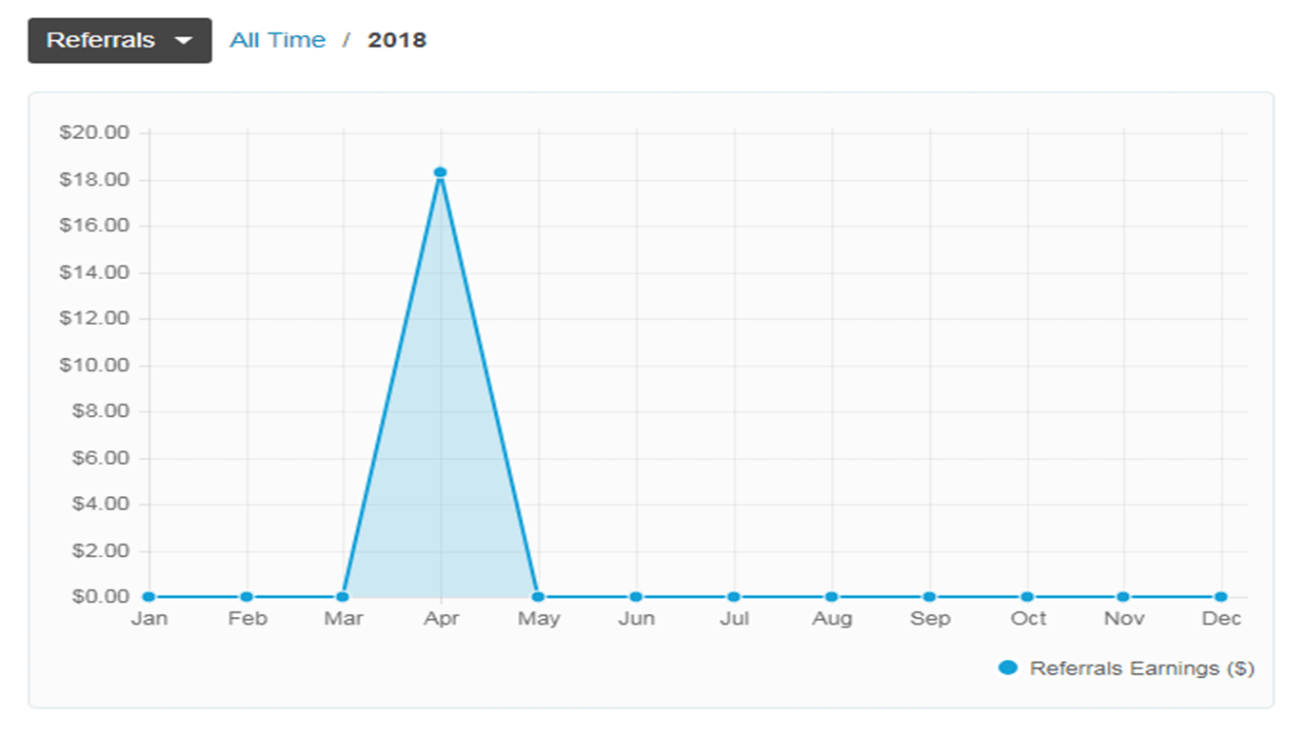Click the $6.00 y-axis label

click(101, 458)
